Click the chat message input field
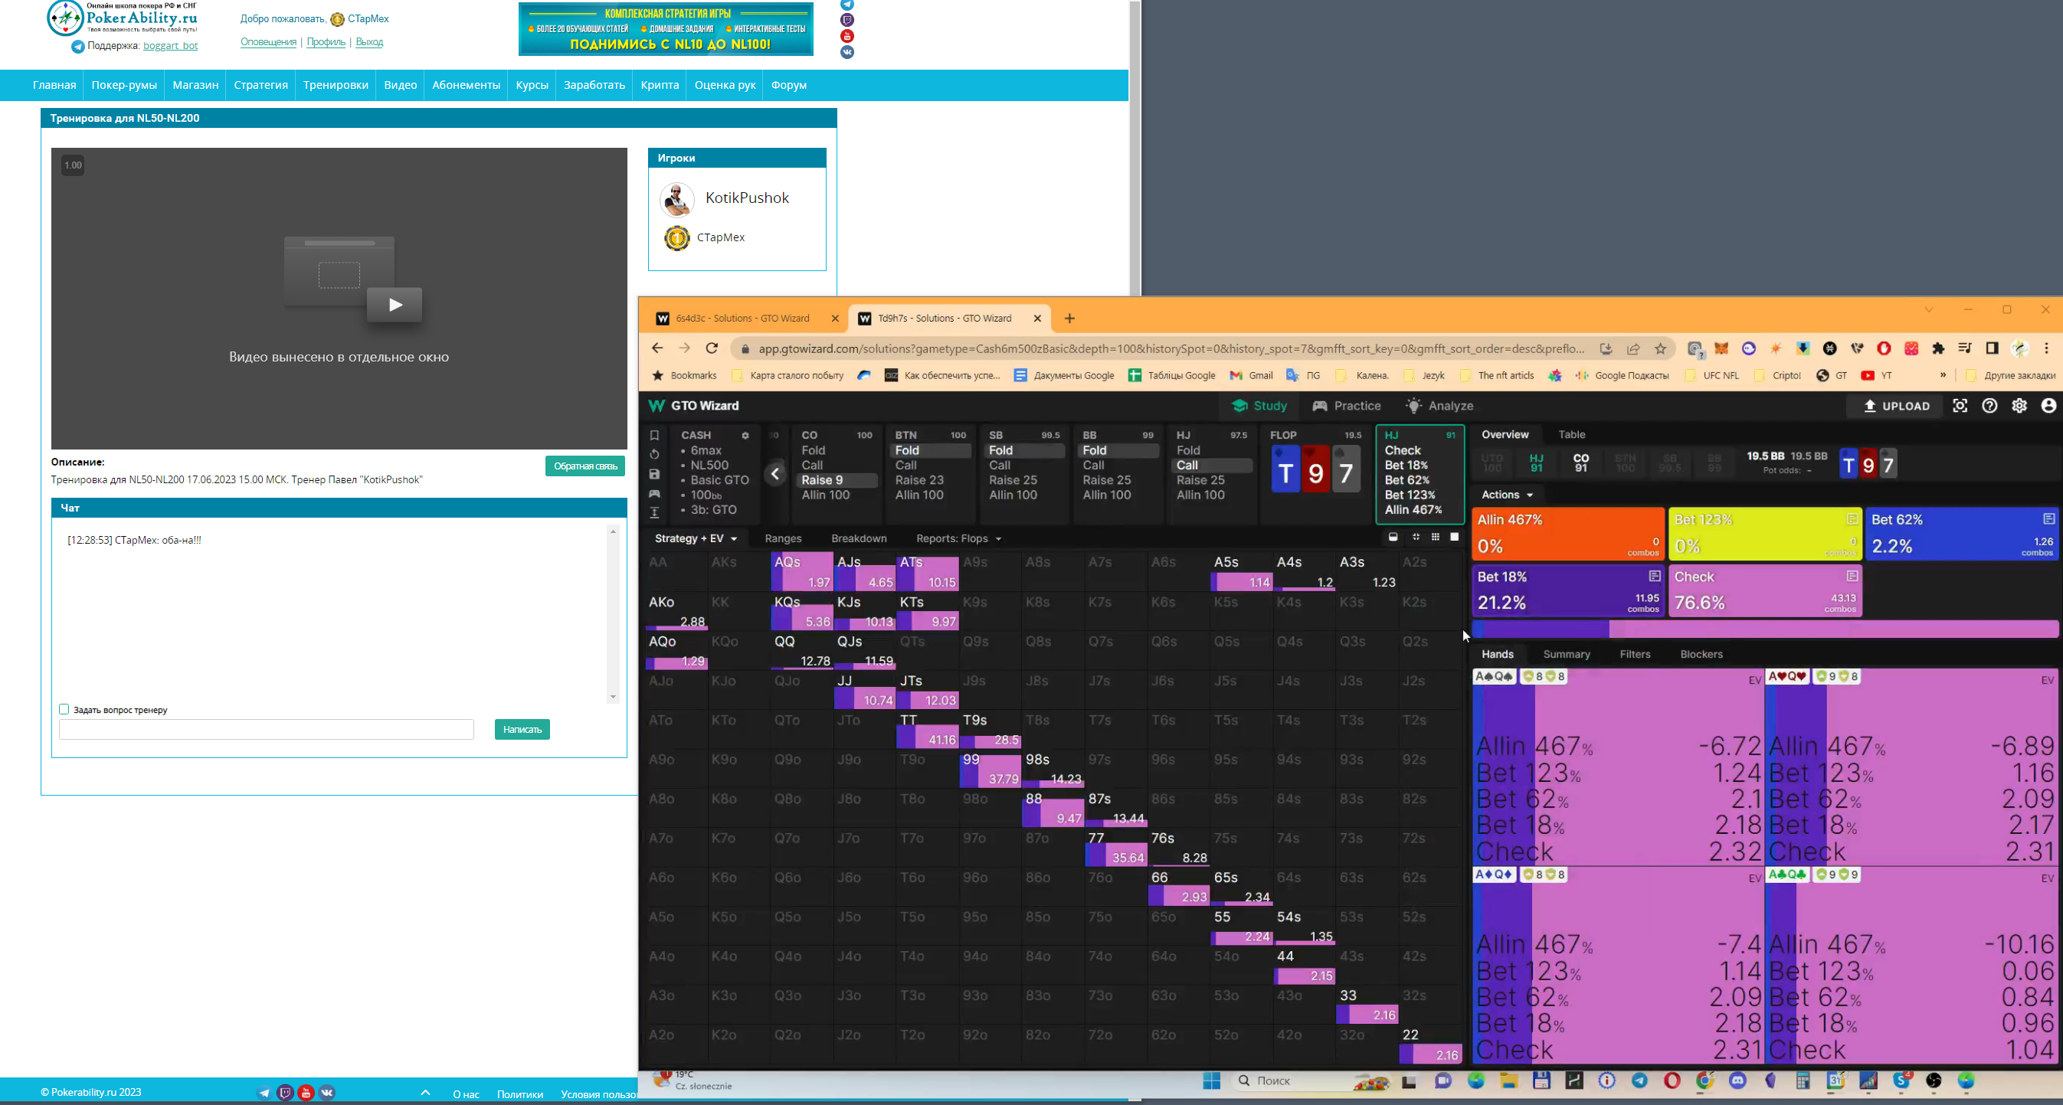This screenshot has height=1105, width=2063. point(266,730)
